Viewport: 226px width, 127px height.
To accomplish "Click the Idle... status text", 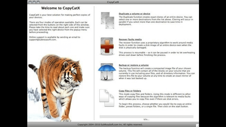I will [147, 119].
